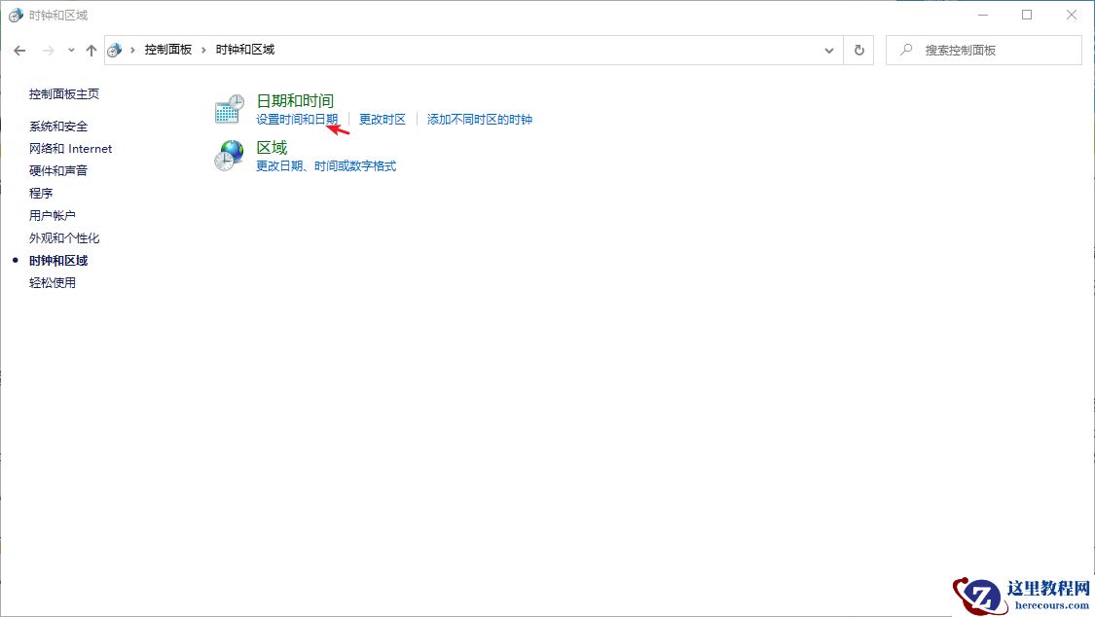Select 外观和个性化 from the sidebar

click(x=64, y=237)
